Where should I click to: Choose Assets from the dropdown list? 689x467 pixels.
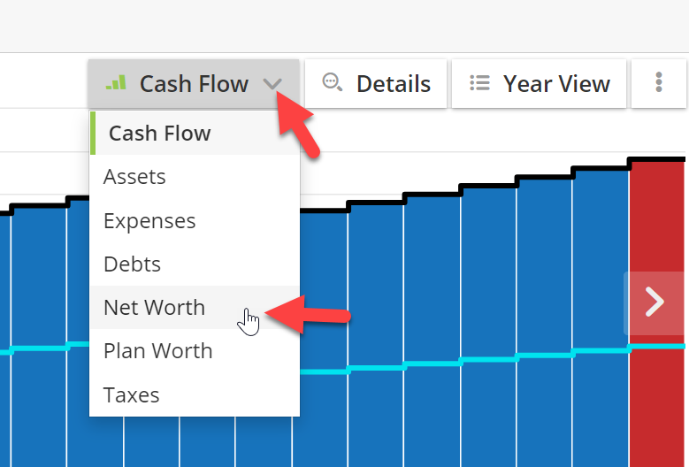point(134,177)
